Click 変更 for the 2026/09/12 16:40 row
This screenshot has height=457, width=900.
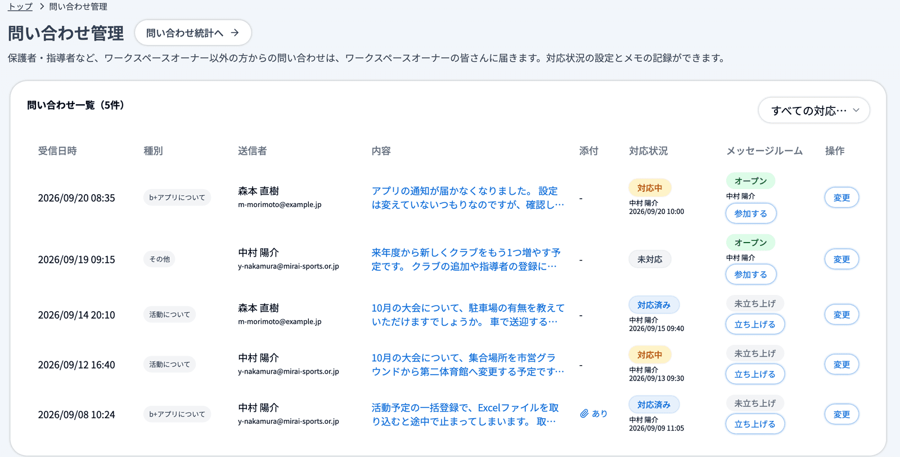[x=841, y=365]
